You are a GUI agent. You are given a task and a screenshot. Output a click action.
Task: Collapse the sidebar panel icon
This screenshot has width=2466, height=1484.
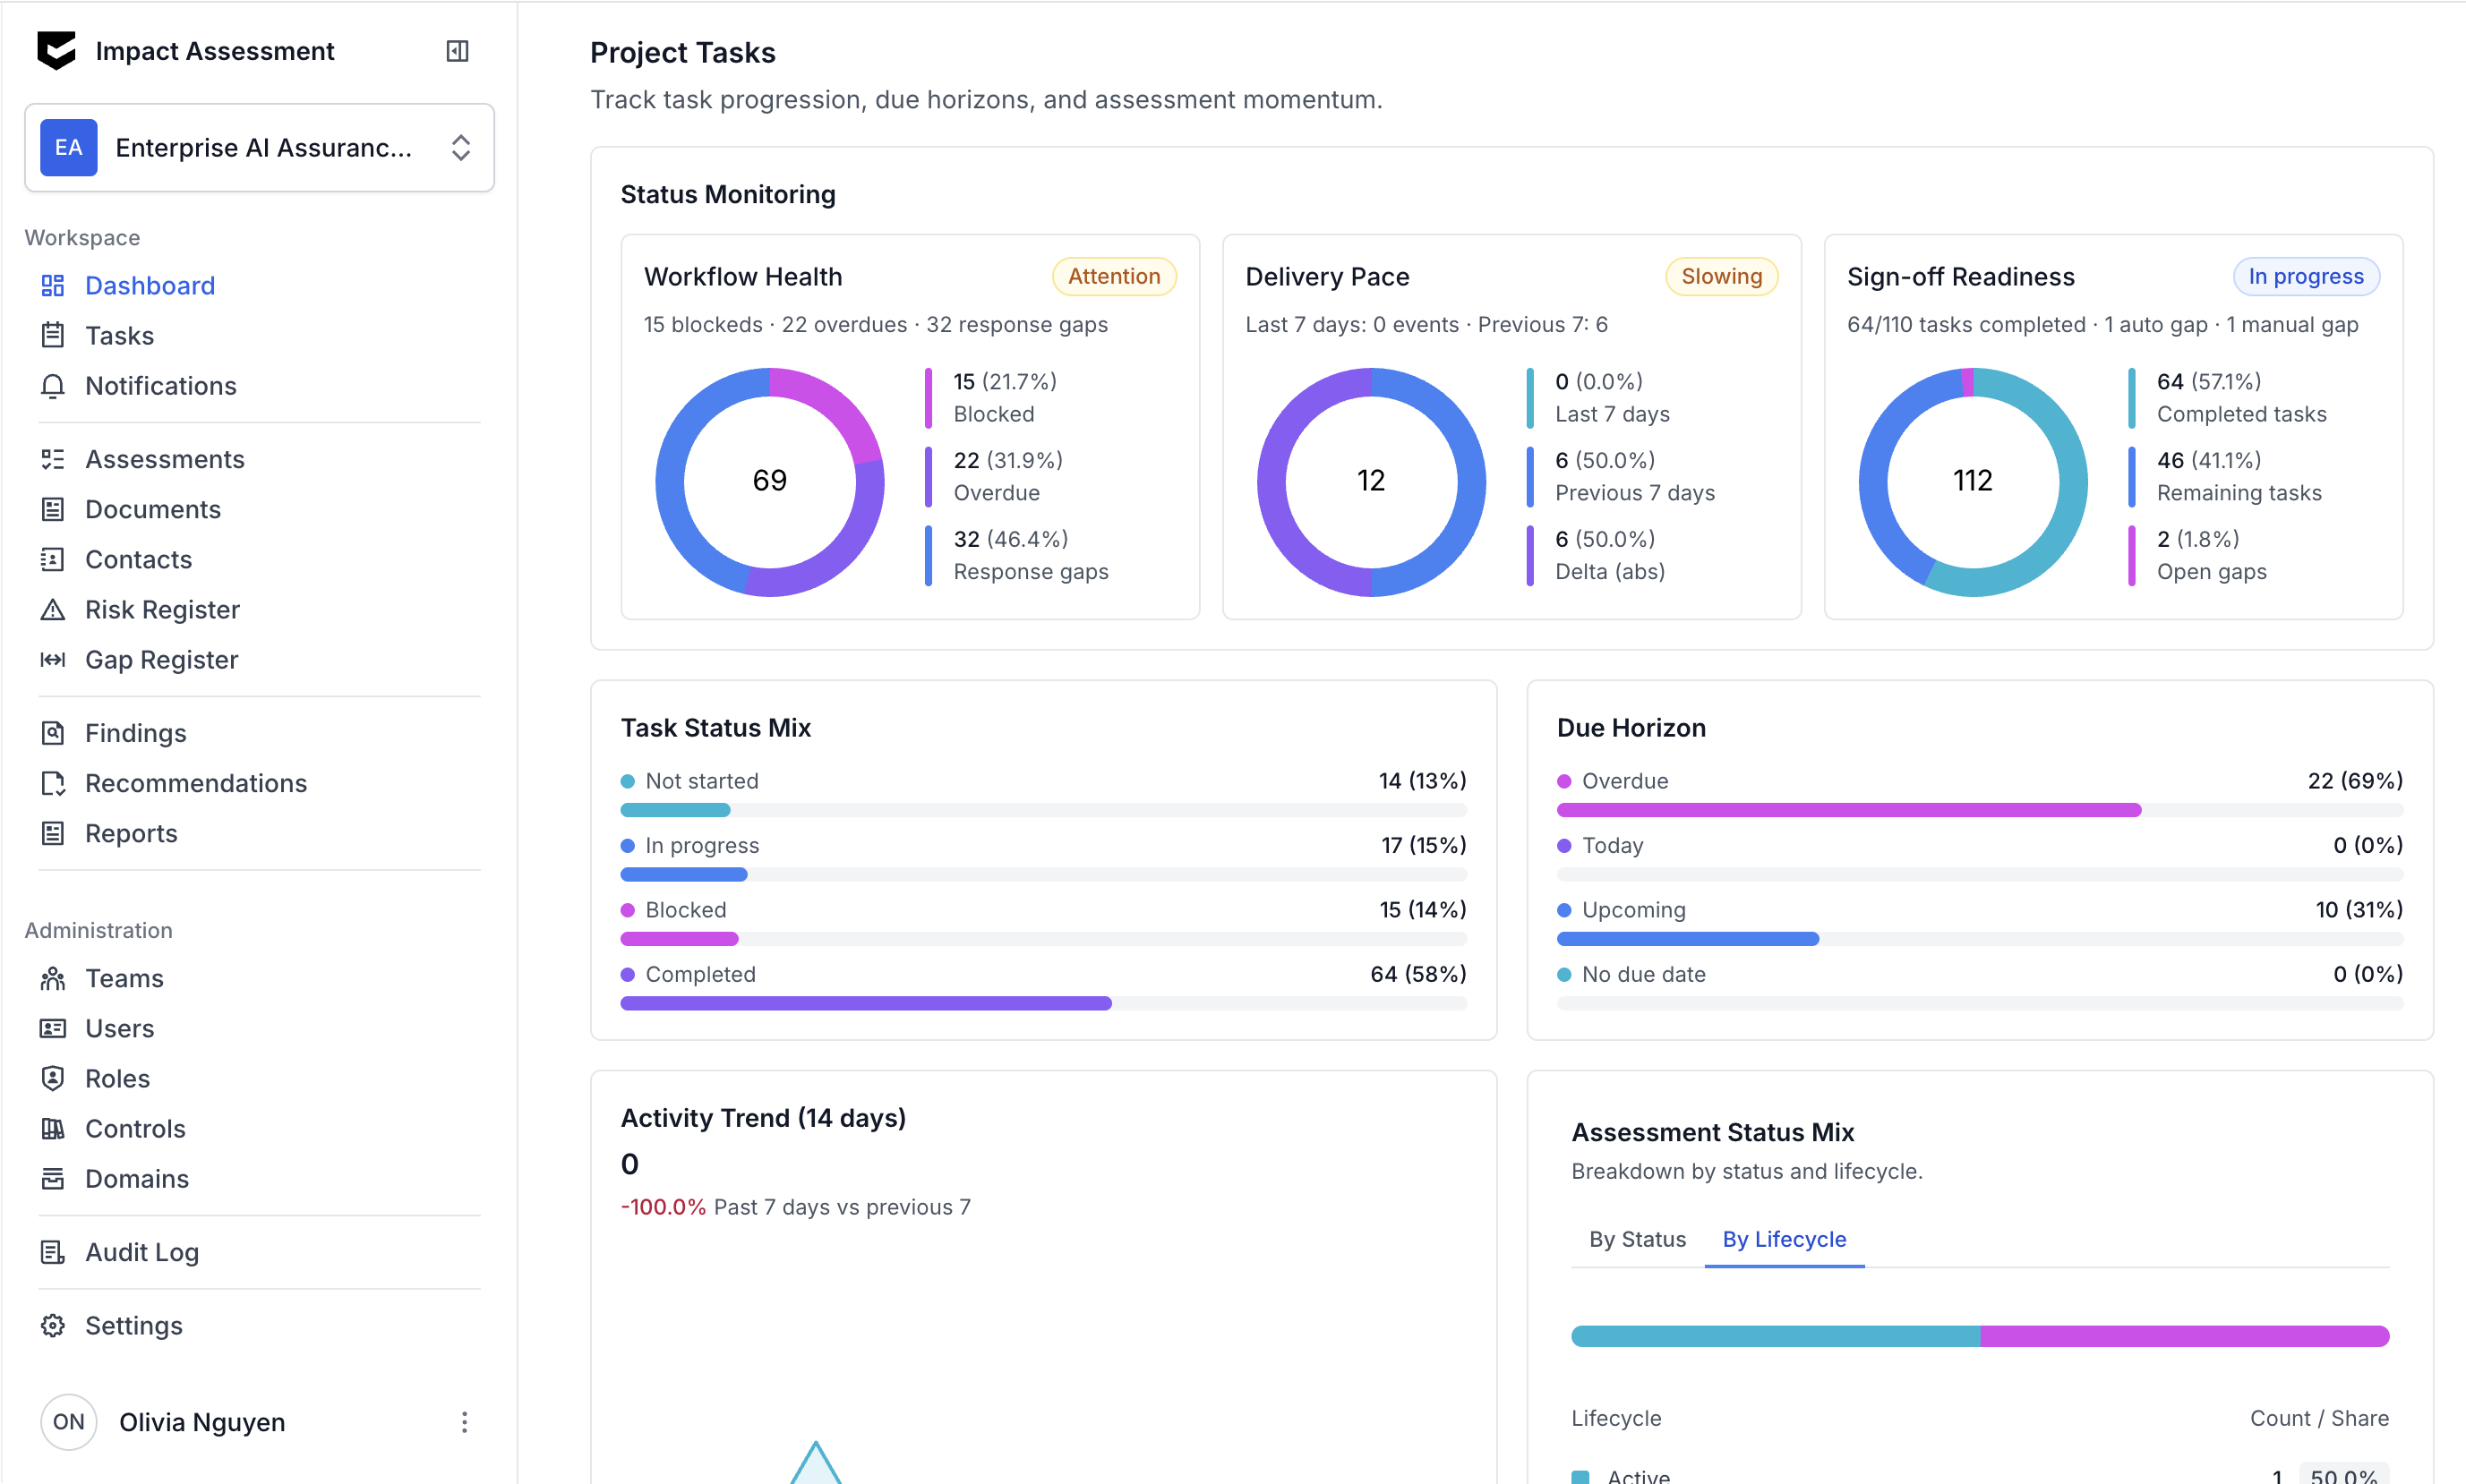tap(458, 51)
